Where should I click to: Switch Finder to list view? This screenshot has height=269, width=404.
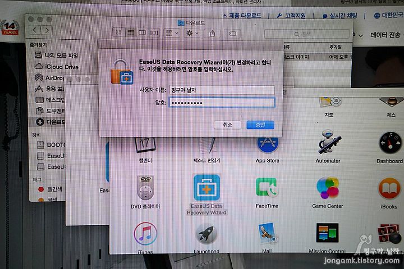131,33
